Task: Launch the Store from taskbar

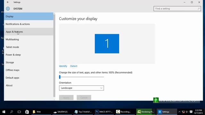Action: pos(27,112)
